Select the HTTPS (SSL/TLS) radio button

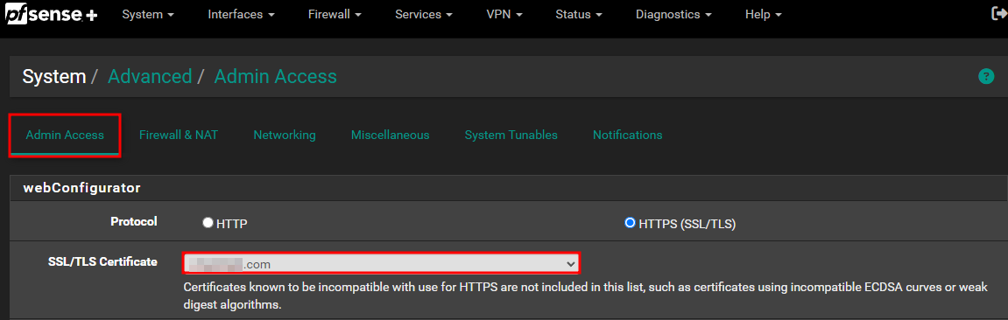pyautogui.click(x=630, y=223)
